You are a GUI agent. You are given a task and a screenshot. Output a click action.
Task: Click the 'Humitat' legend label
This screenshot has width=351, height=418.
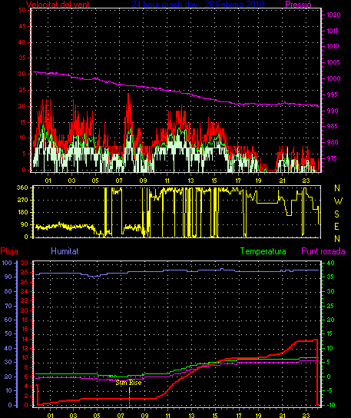65,251
